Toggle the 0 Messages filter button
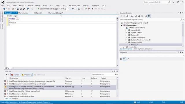The width and height of the screenshot is (185, 104). 40,75
